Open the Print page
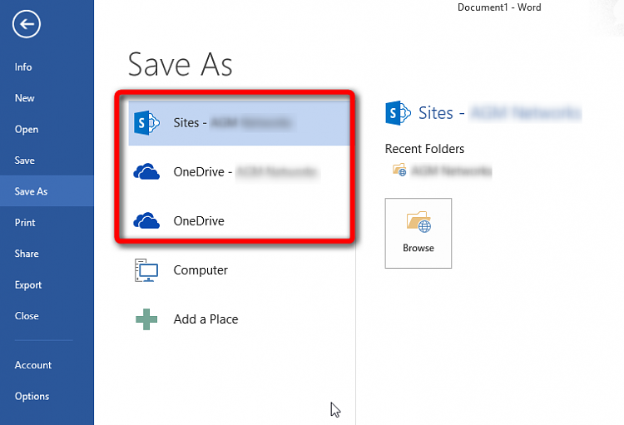624x425 pixels. click(x=25, y=222)
